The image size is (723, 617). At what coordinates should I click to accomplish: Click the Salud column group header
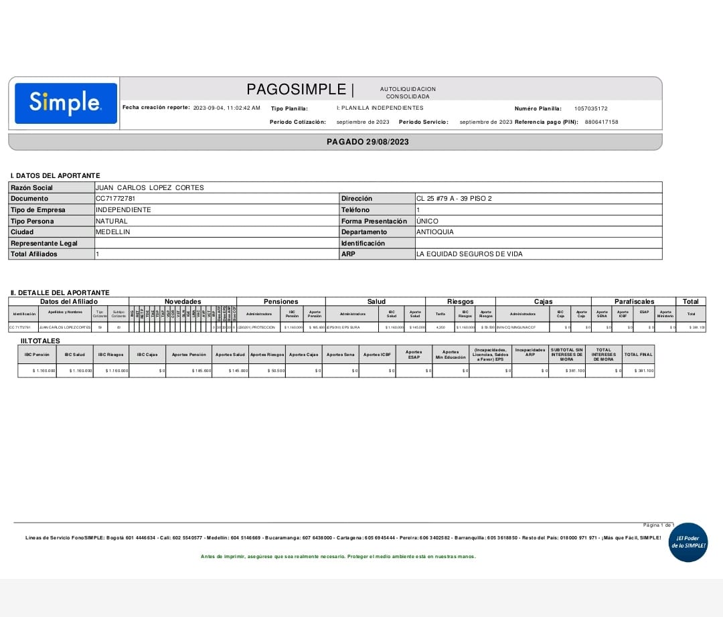pyautogui.click(x=376, y=302)
